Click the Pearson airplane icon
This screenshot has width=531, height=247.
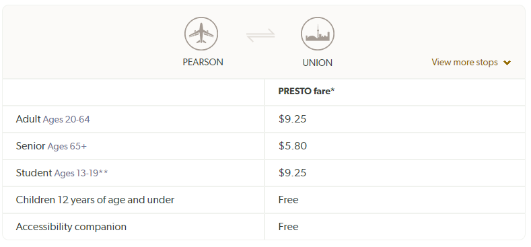click(x=201, y=34)
